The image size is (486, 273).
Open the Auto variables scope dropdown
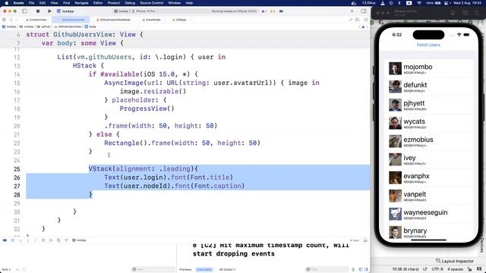click(x=6, y=269)
